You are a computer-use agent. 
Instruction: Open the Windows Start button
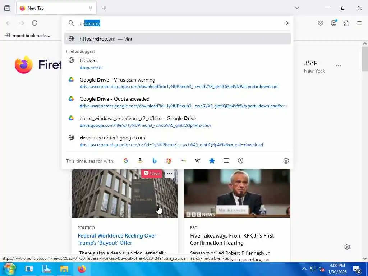(9, 269)
